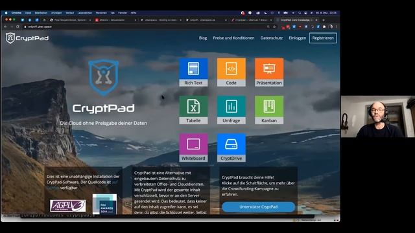This screenshot has height=233, width=415.
Task: Open a new browser tab
Action: coord(324,20)
